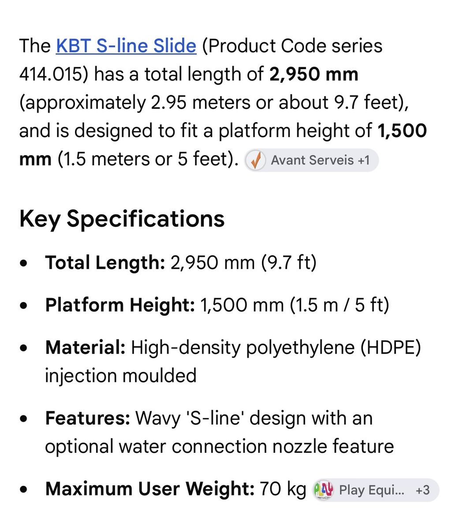Open the Play Equi... source citation chip
Screen dimensions: 463x529
pyautogui.click(x=375, y=490)
